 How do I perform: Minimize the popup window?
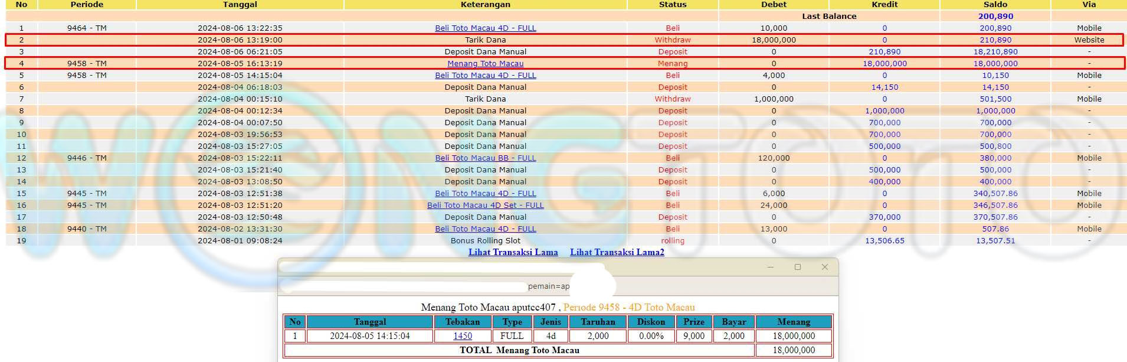coord(770,267)
